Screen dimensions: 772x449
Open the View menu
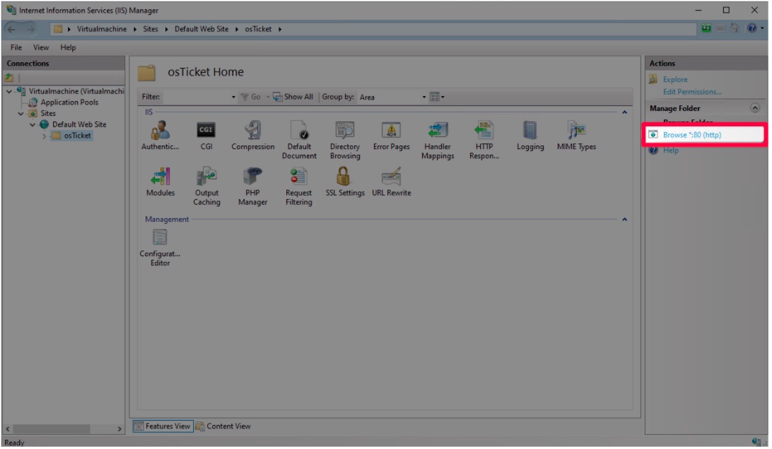pyautogui.click(x=41, y=47)
